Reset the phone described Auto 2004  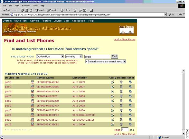coord(130,110)
